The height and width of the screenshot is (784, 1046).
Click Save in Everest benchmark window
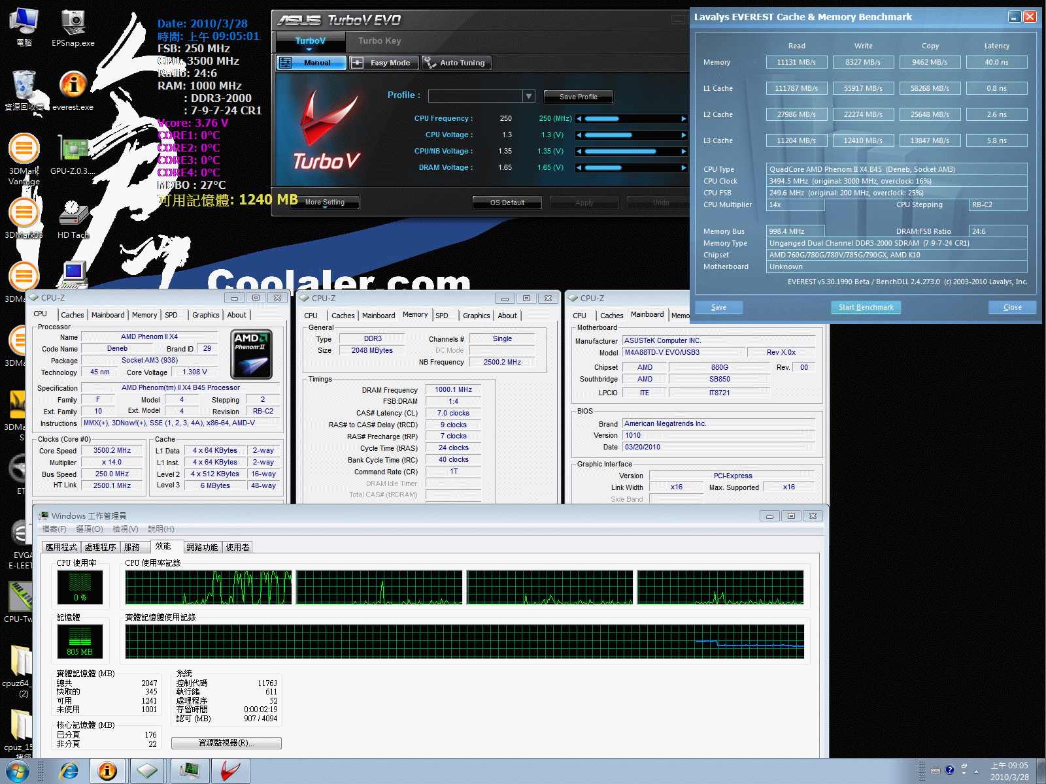(x=718, y=307)
